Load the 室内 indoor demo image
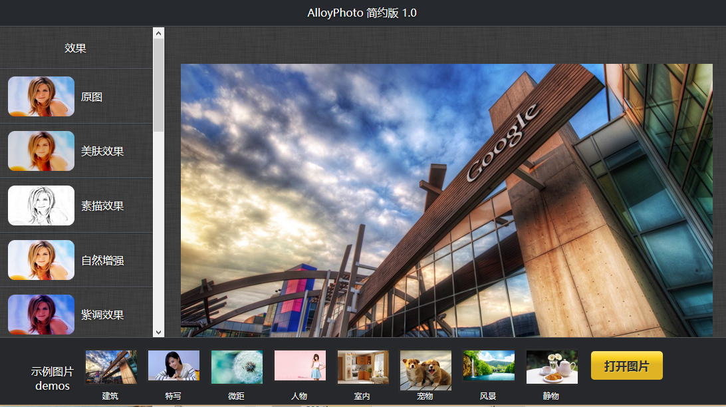726x407 pixels. [x=363, y=367]
